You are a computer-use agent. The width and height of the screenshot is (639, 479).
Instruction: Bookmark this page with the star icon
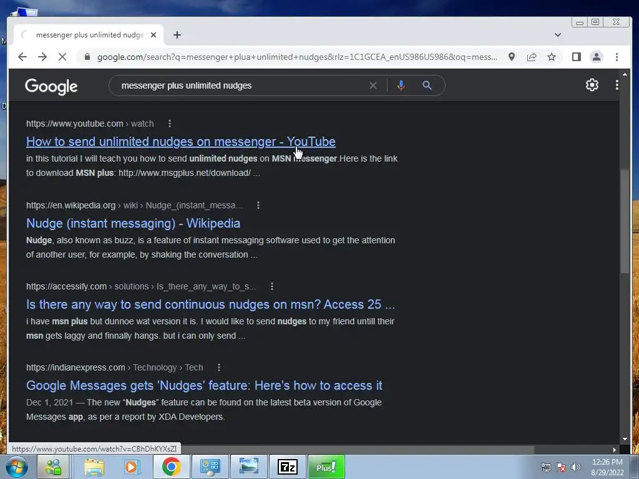click(552, 57)
